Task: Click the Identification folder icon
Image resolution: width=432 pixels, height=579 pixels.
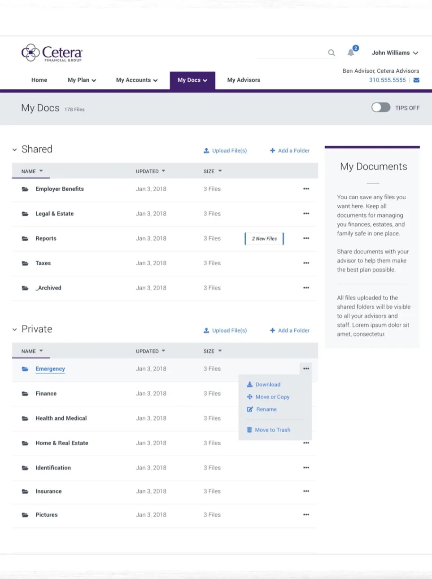Action: 25,468
